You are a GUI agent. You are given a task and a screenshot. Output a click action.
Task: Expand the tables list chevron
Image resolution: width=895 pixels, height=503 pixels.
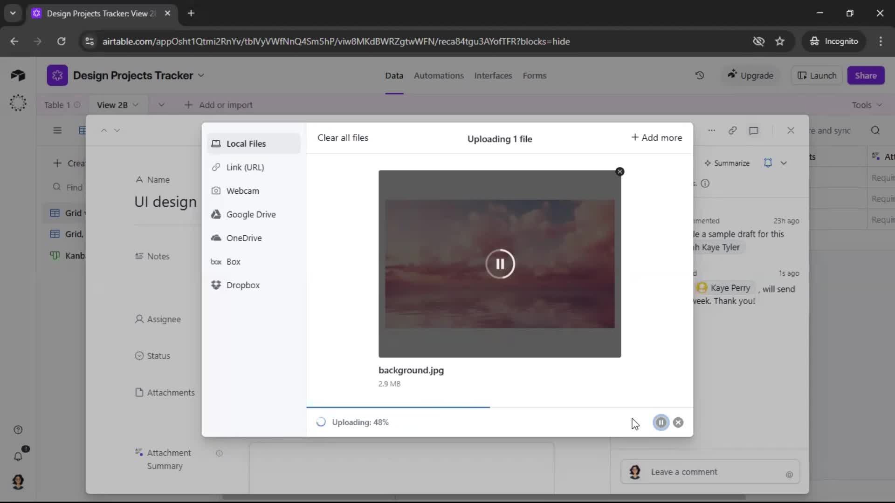pyautogui.click(x=161, y=105)
